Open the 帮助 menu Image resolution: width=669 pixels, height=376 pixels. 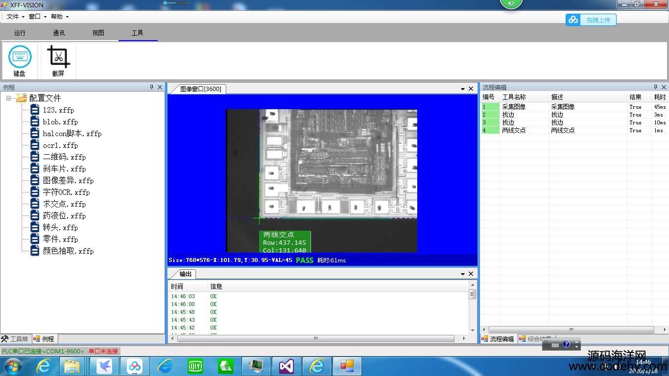coord(60,17)
